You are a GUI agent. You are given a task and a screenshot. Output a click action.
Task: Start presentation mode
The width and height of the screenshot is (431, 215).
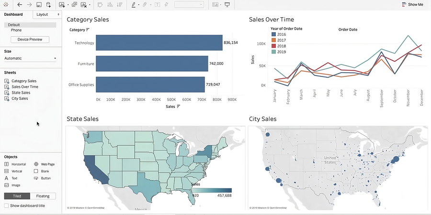pos(227,5)
